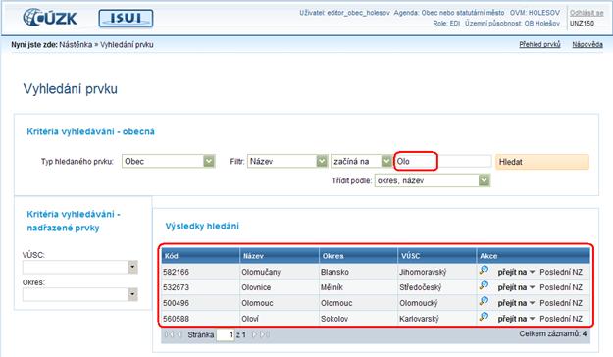
Task: Sort by Název column header
Action: (280, 256)
